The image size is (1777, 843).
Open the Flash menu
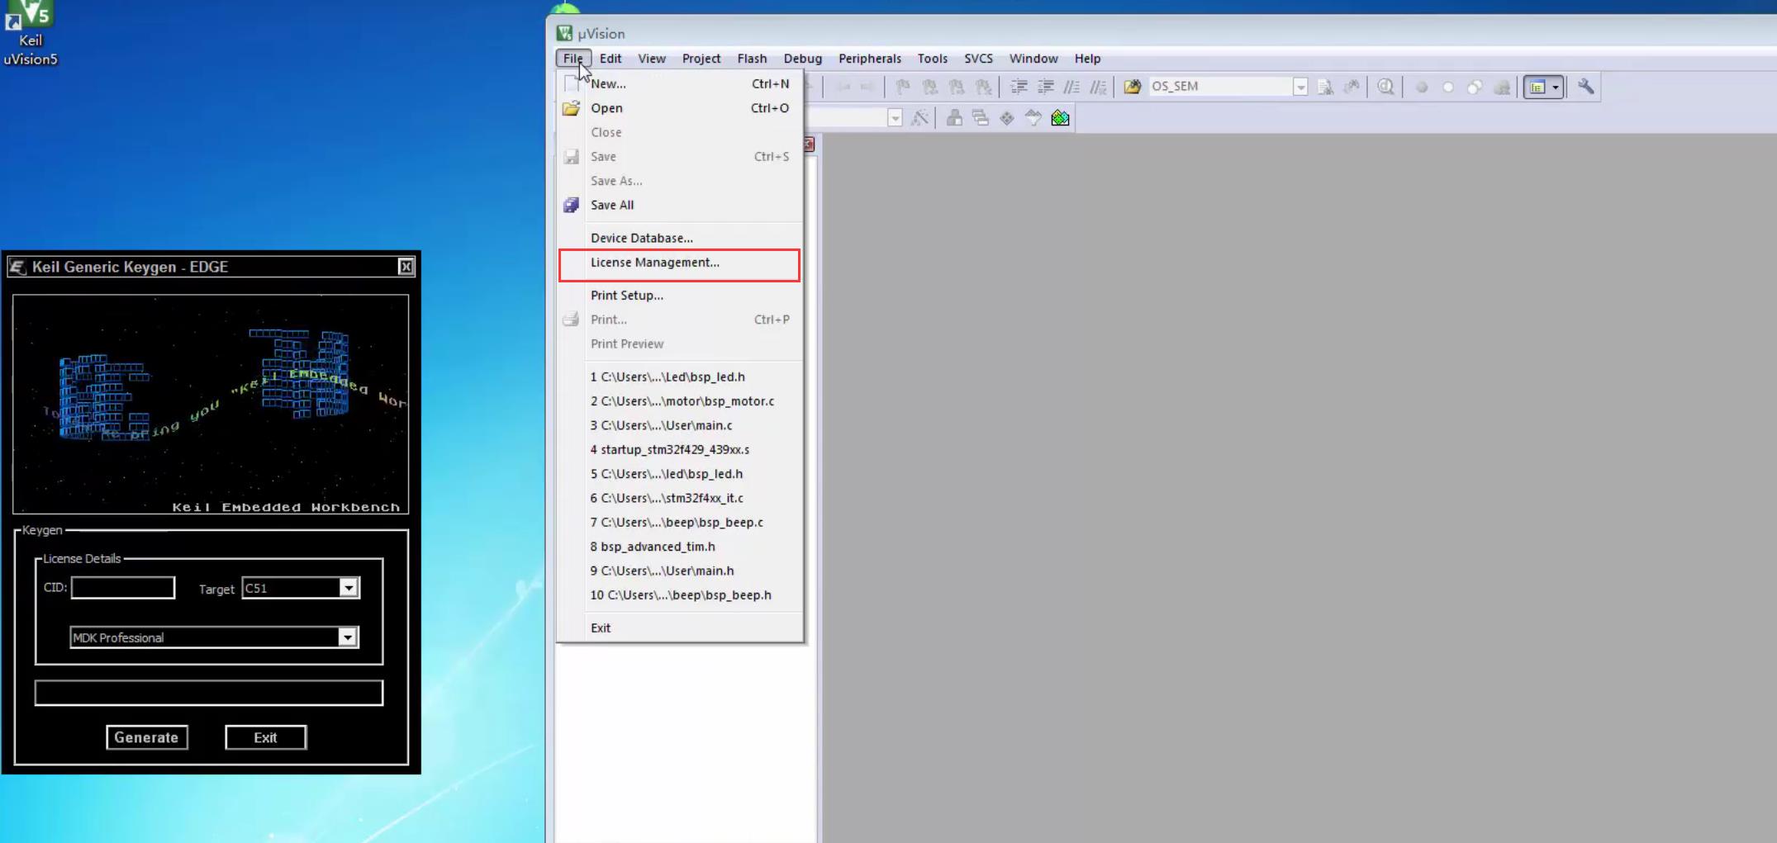coord(752,59)
